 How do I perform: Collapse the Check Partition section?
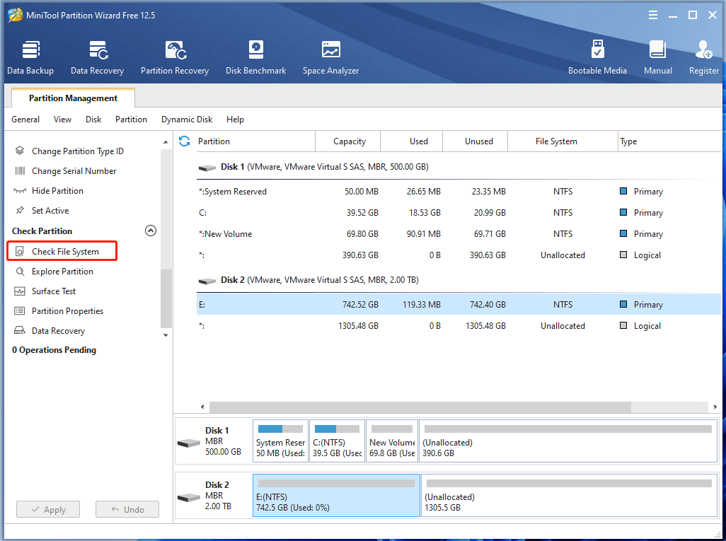(x=151, y=231)
